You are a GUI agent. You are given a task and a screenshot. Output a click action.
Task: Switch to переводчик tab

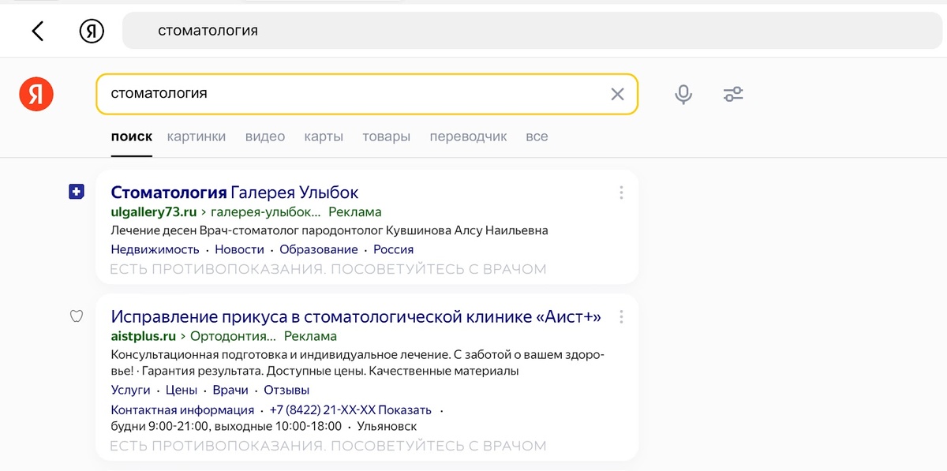468,136
